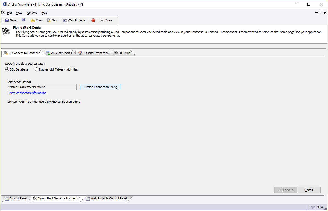Click the Next button
Viewport: 328px width, 211px height.
point(309,190)
